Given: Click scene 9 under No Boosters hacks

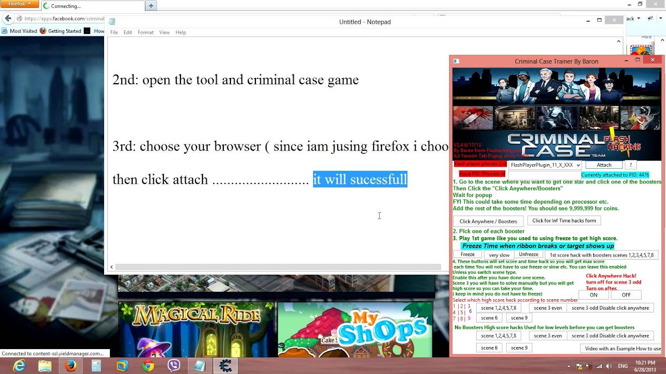Looking at the screenshot, I should click(519, 348).
